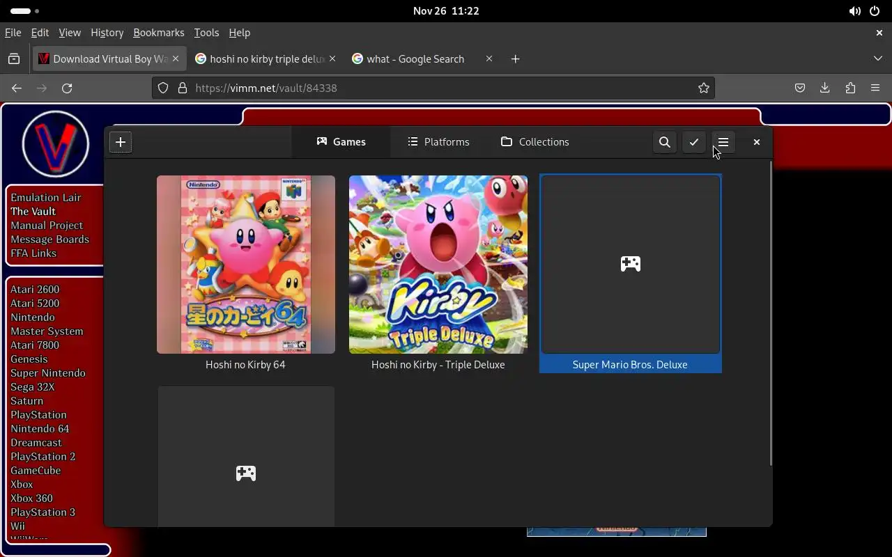Go back to previous page

[17, 88]
